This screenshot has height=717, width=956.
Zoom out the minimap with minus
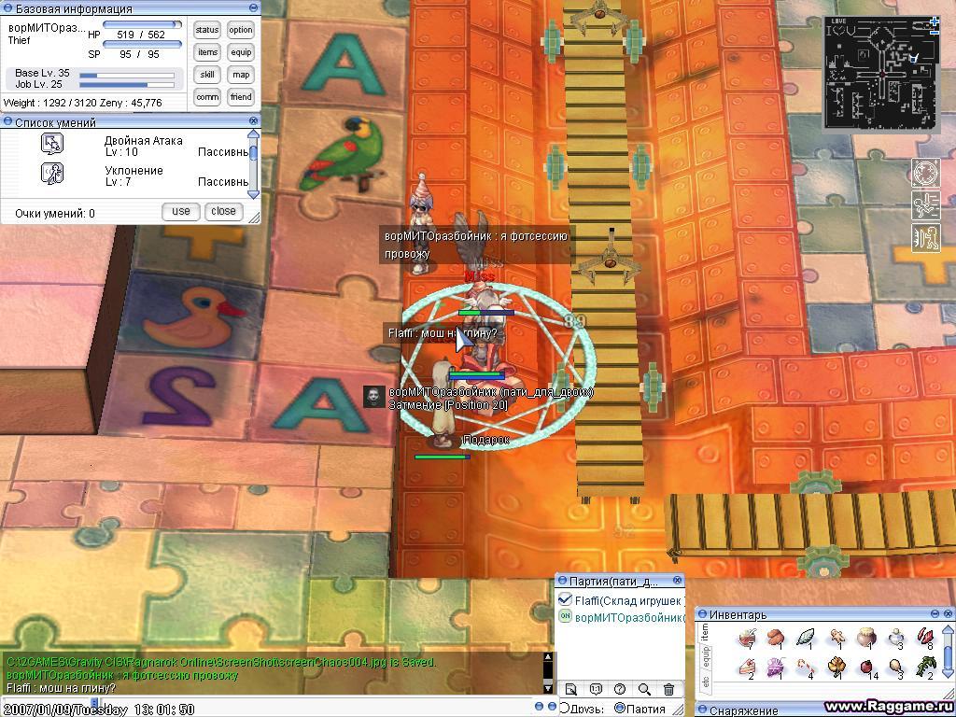click(x=935, y=33)
